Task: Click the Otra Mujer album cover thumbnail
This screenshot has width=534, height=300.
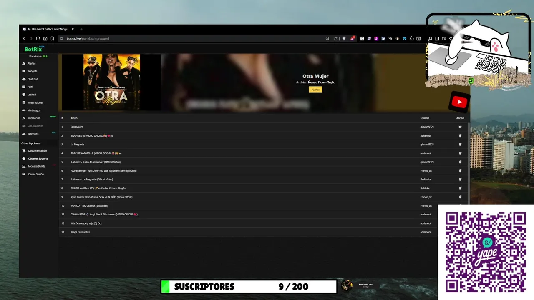Action: 112,82
